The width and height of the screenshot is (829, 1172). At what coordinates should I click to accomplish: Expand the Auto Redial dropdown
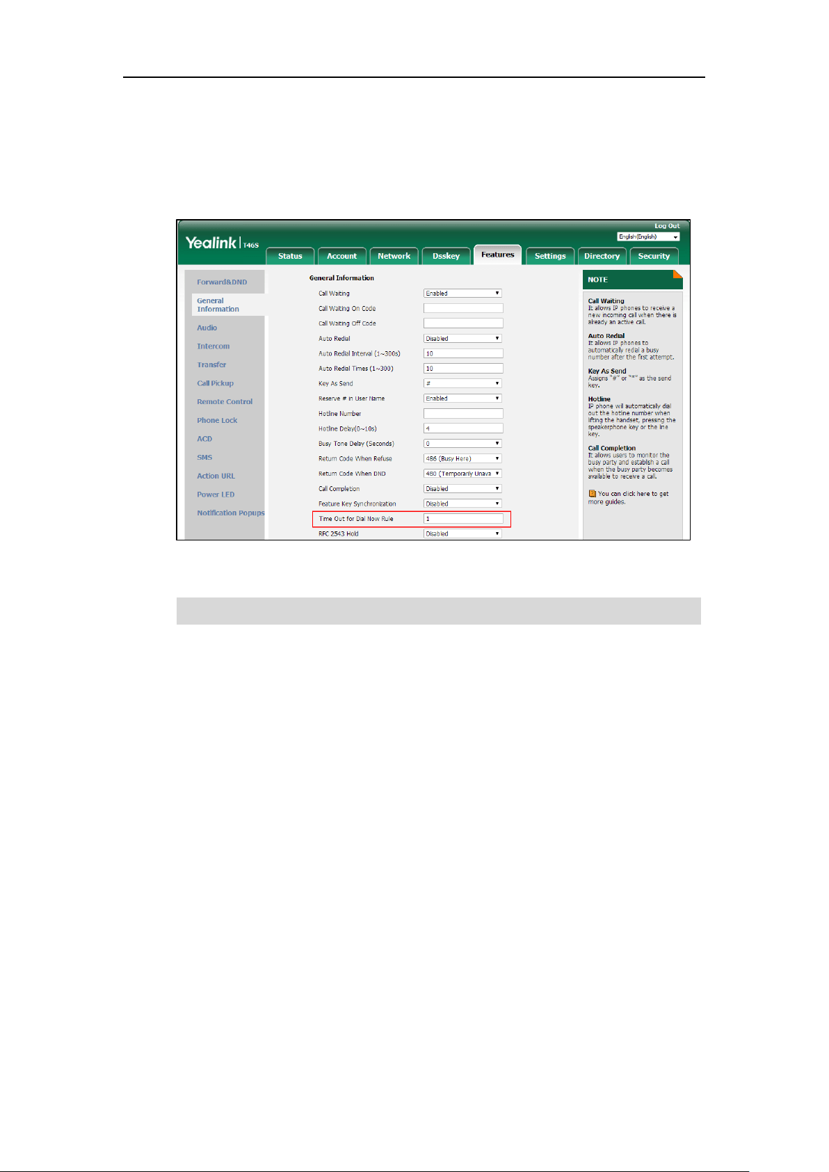click(x=462, y=339)
